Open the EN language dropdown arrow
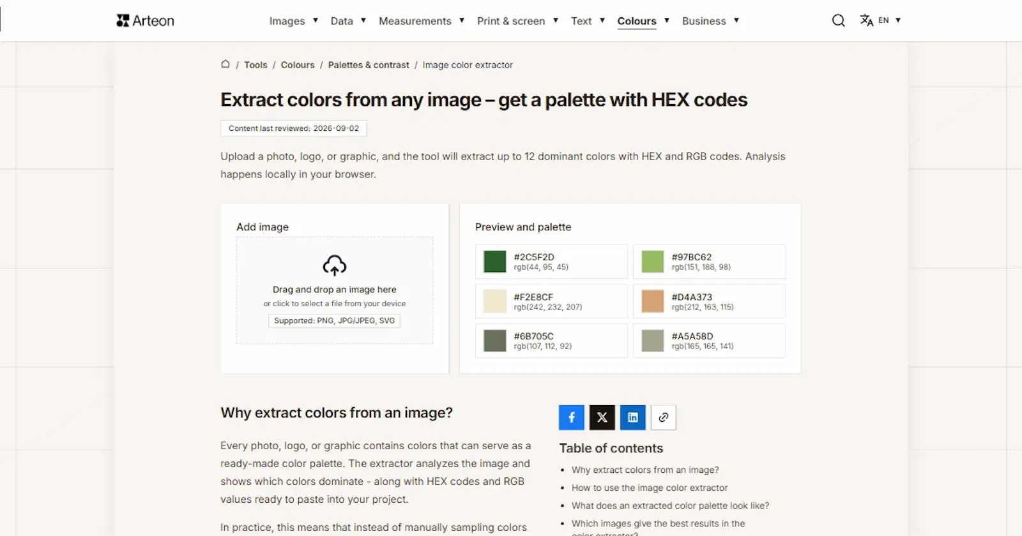Screen dimensions: 1022x536 [x=898, y=20]
